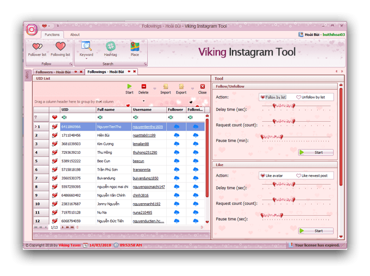Click buithihoai03 account link
The image size is (370, 276).
(x=334, y=34)
